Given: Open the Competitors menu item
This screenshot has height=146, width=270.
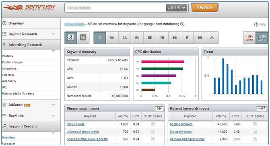Looking at the screenshot, I should [9, 68].
